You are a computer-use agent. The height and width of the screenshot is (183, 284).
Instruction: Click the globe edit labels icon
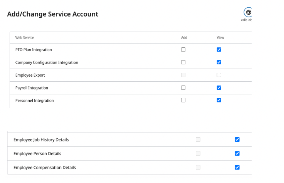[x=248, y=12]
